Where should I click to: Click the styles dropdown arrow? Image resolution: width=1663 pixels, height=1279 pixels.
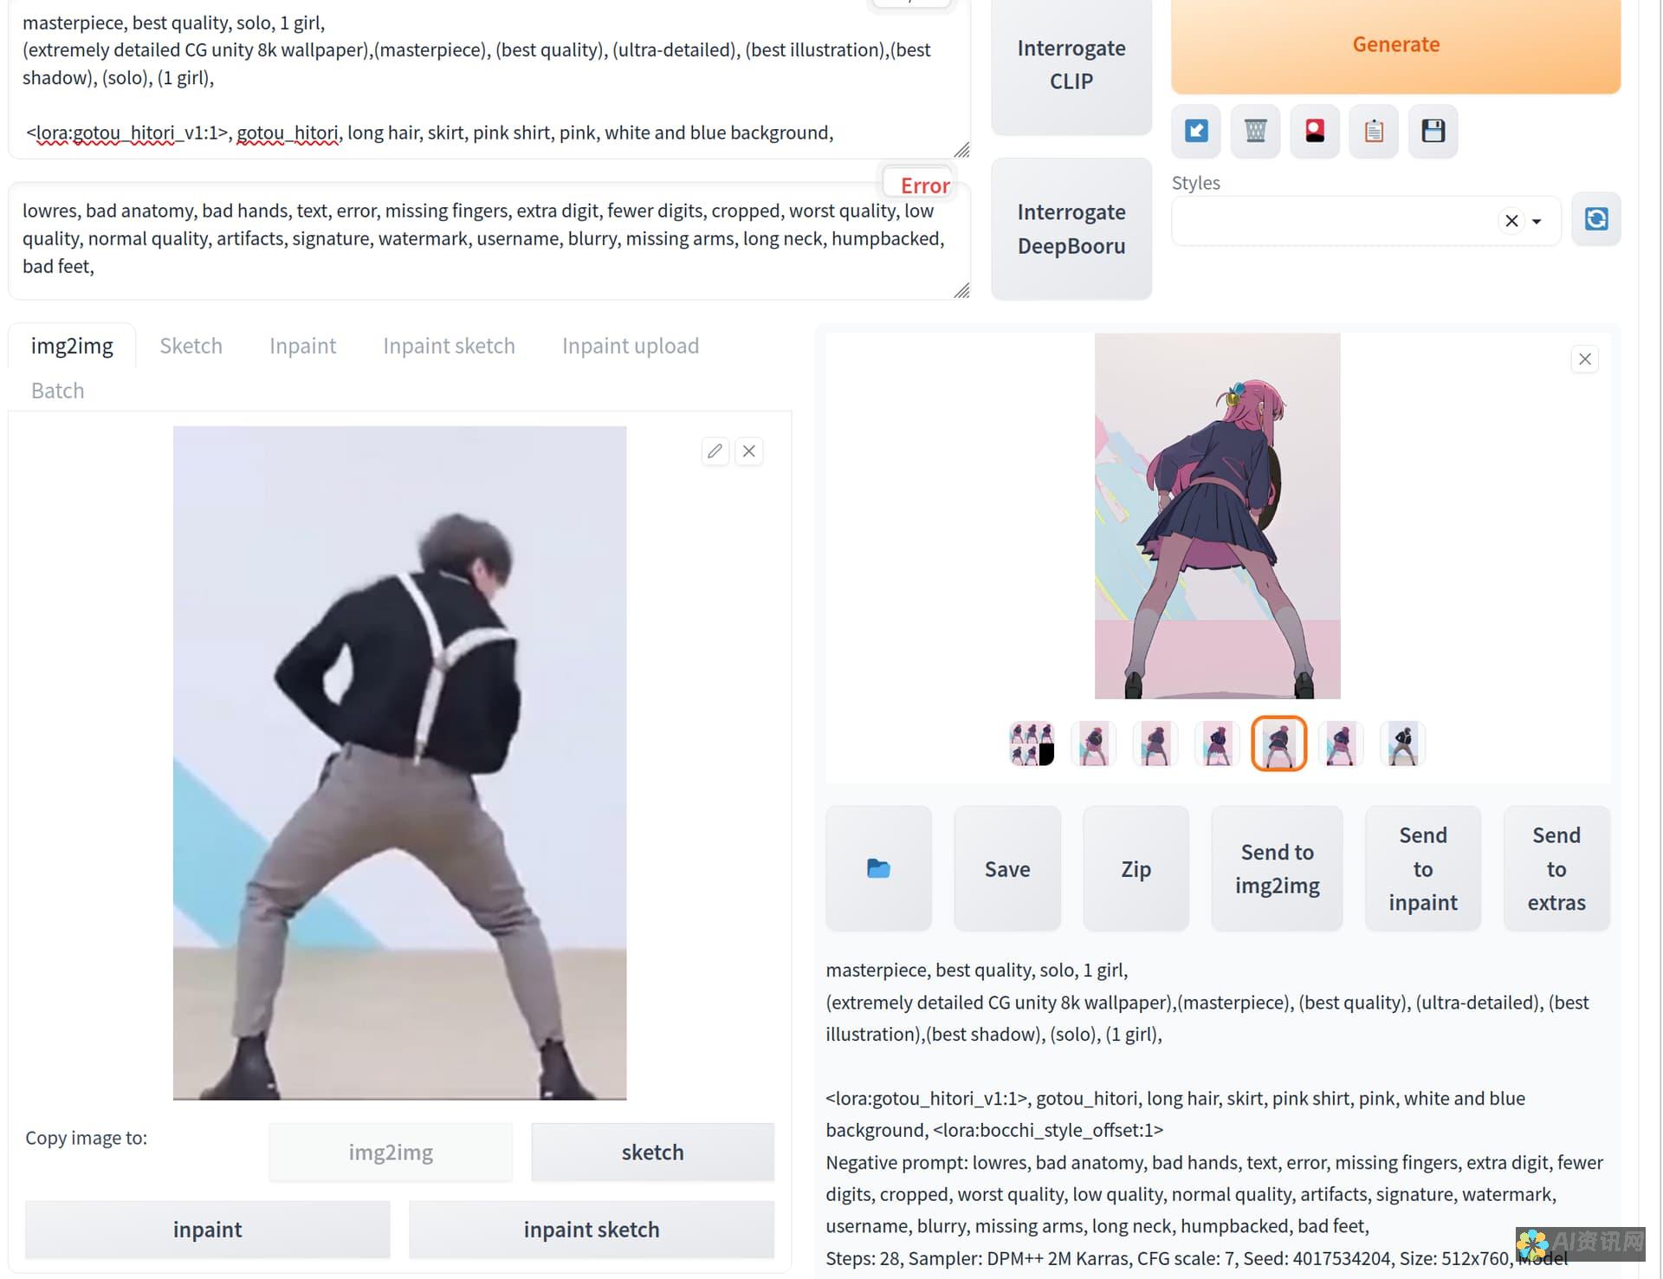1539,220
